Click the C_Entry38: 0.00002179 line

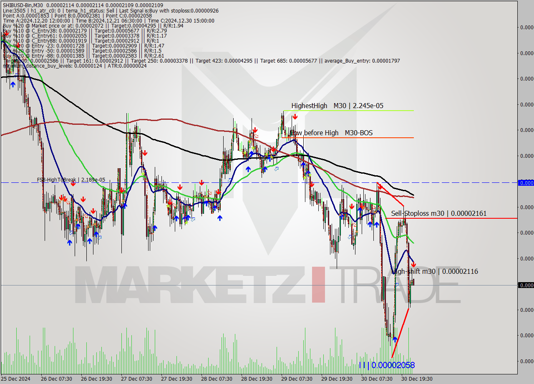85,30
